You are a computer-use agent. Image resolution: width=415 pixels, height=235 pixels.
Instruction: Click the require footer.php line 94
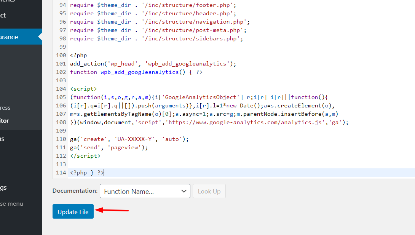(153, 5)
